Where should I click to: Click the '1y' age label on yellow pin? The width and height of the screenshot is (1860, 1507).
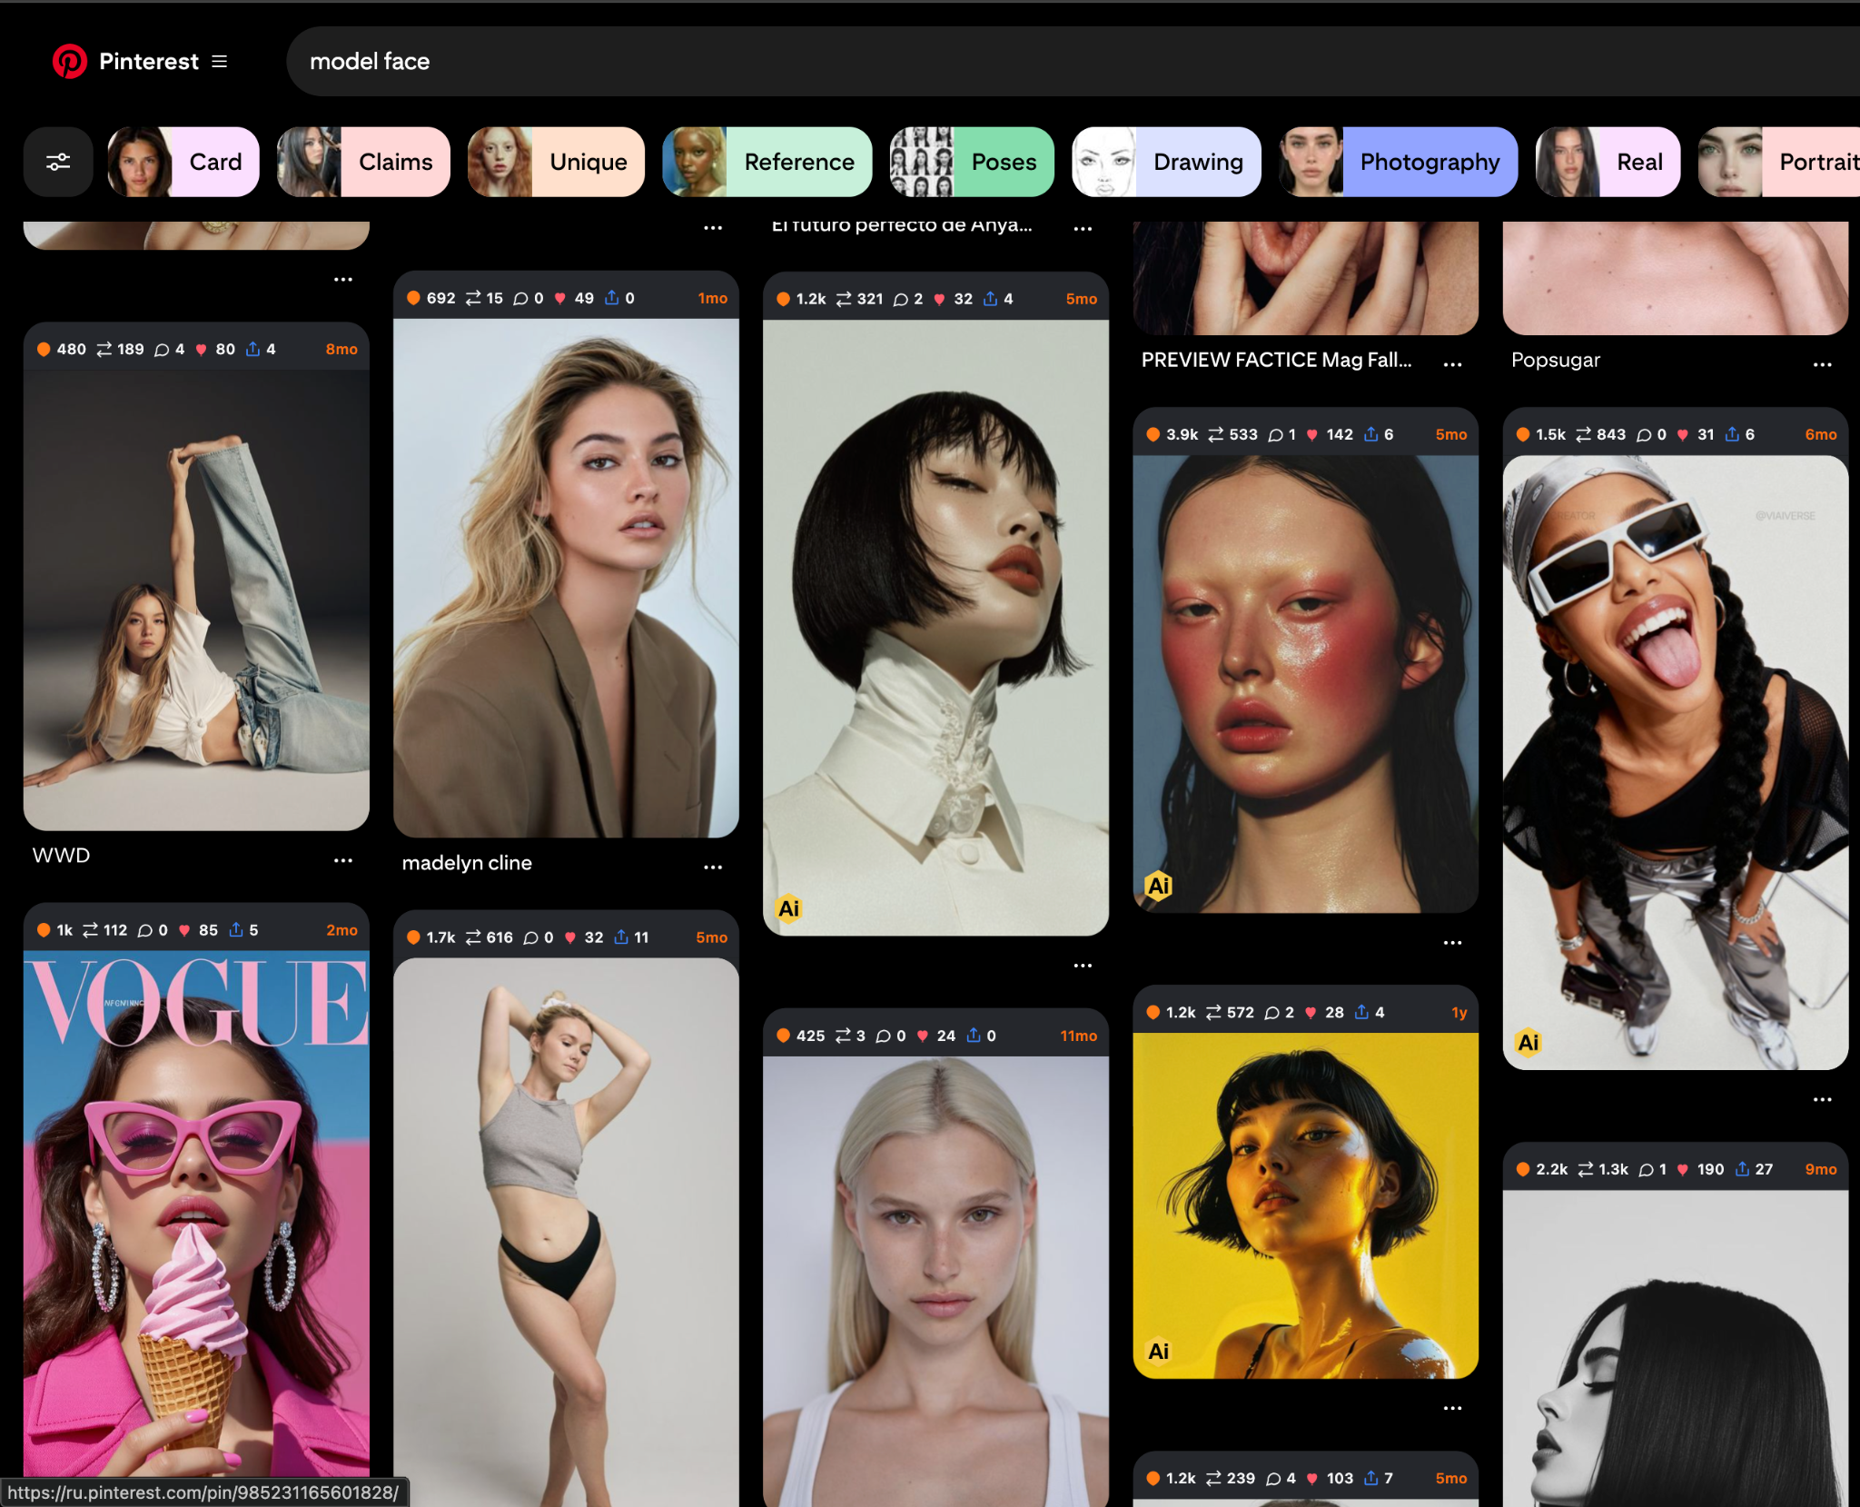tap(1459, 1013)
